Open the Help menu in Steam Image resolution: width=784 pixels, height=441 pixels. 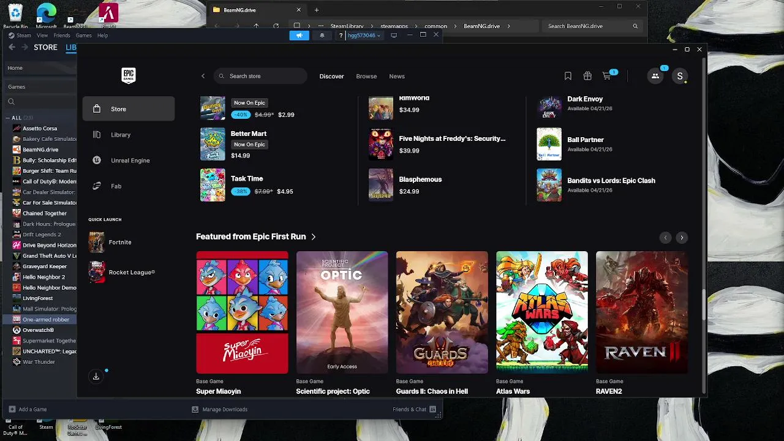coord(102,36)
